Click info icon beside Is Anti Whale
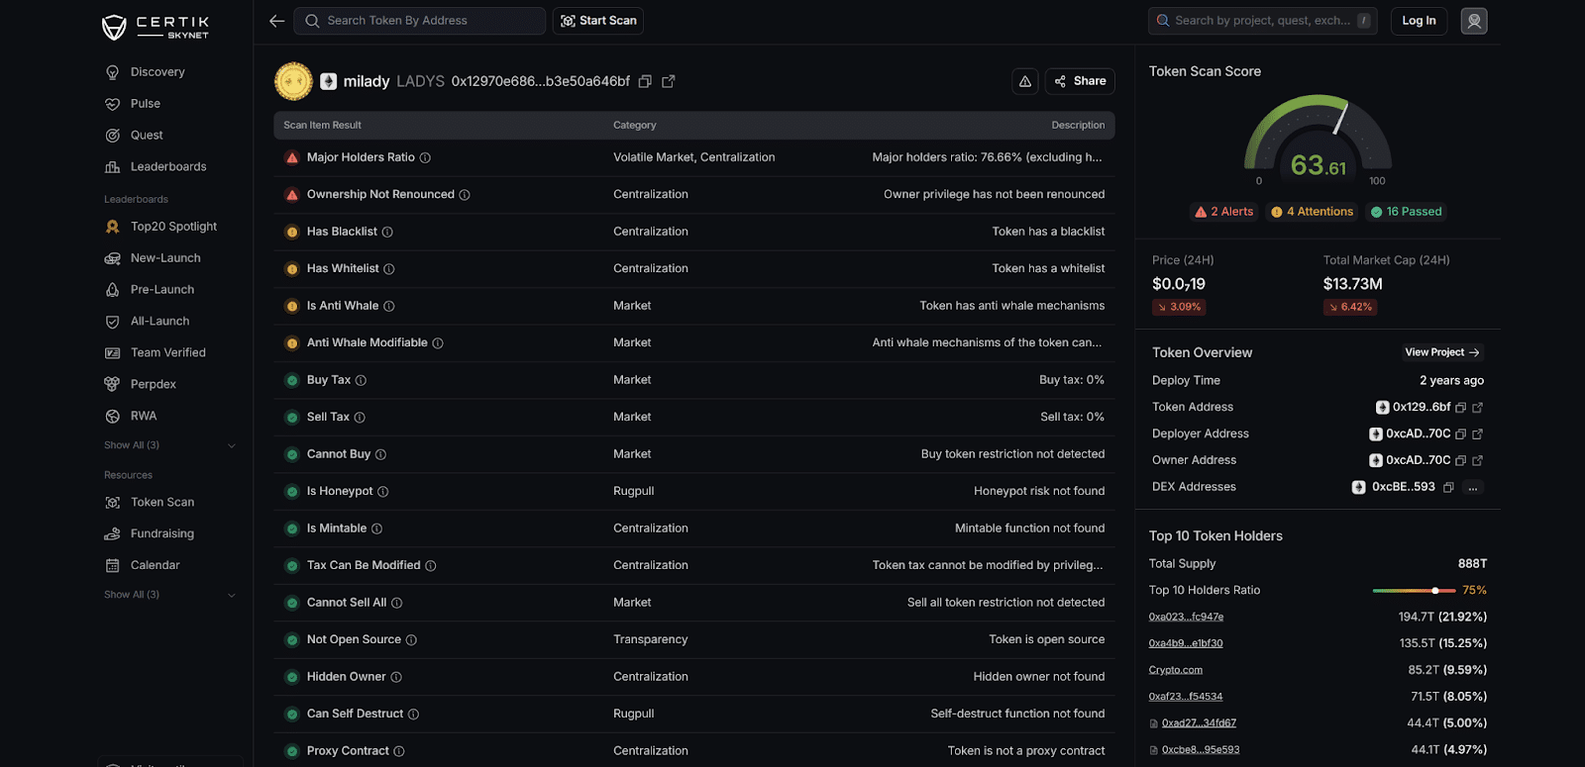The image size is (1585, 767). 389,306
